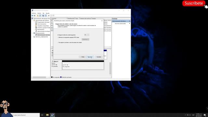208x117 pixels.
Task: Click the Computer Management taskbar icon
Action: 52,115
